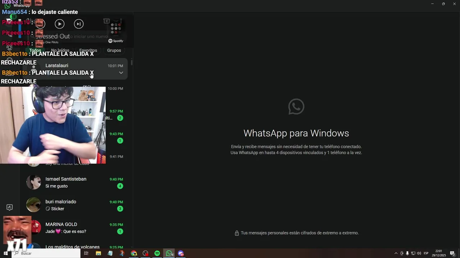Switch the ESP input language indicator
Viewport: 460px width, 258px height.
(426, 253)
